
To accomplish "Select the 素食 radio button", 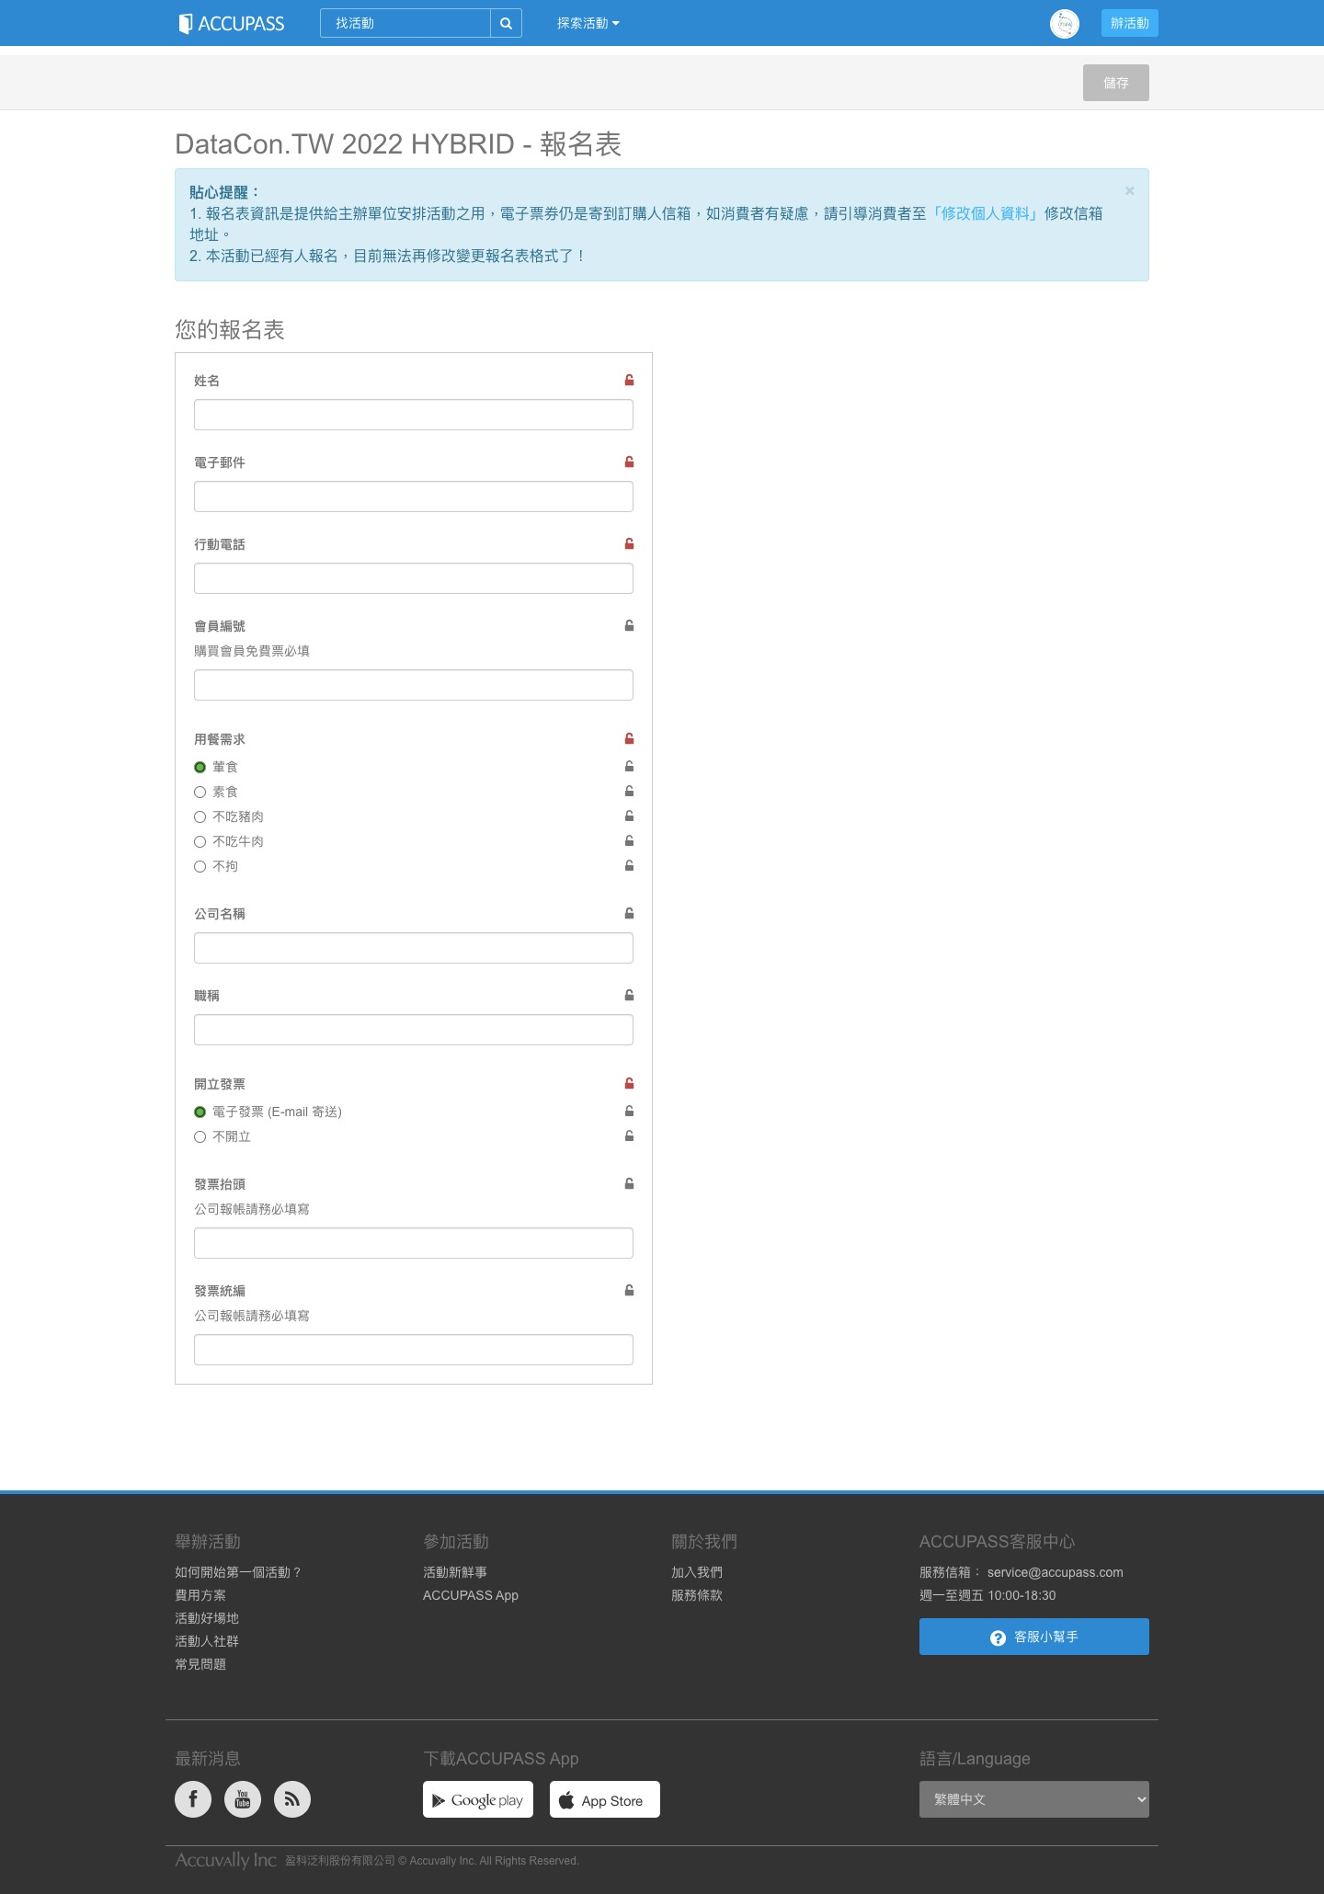I will (x=200, y=792).
